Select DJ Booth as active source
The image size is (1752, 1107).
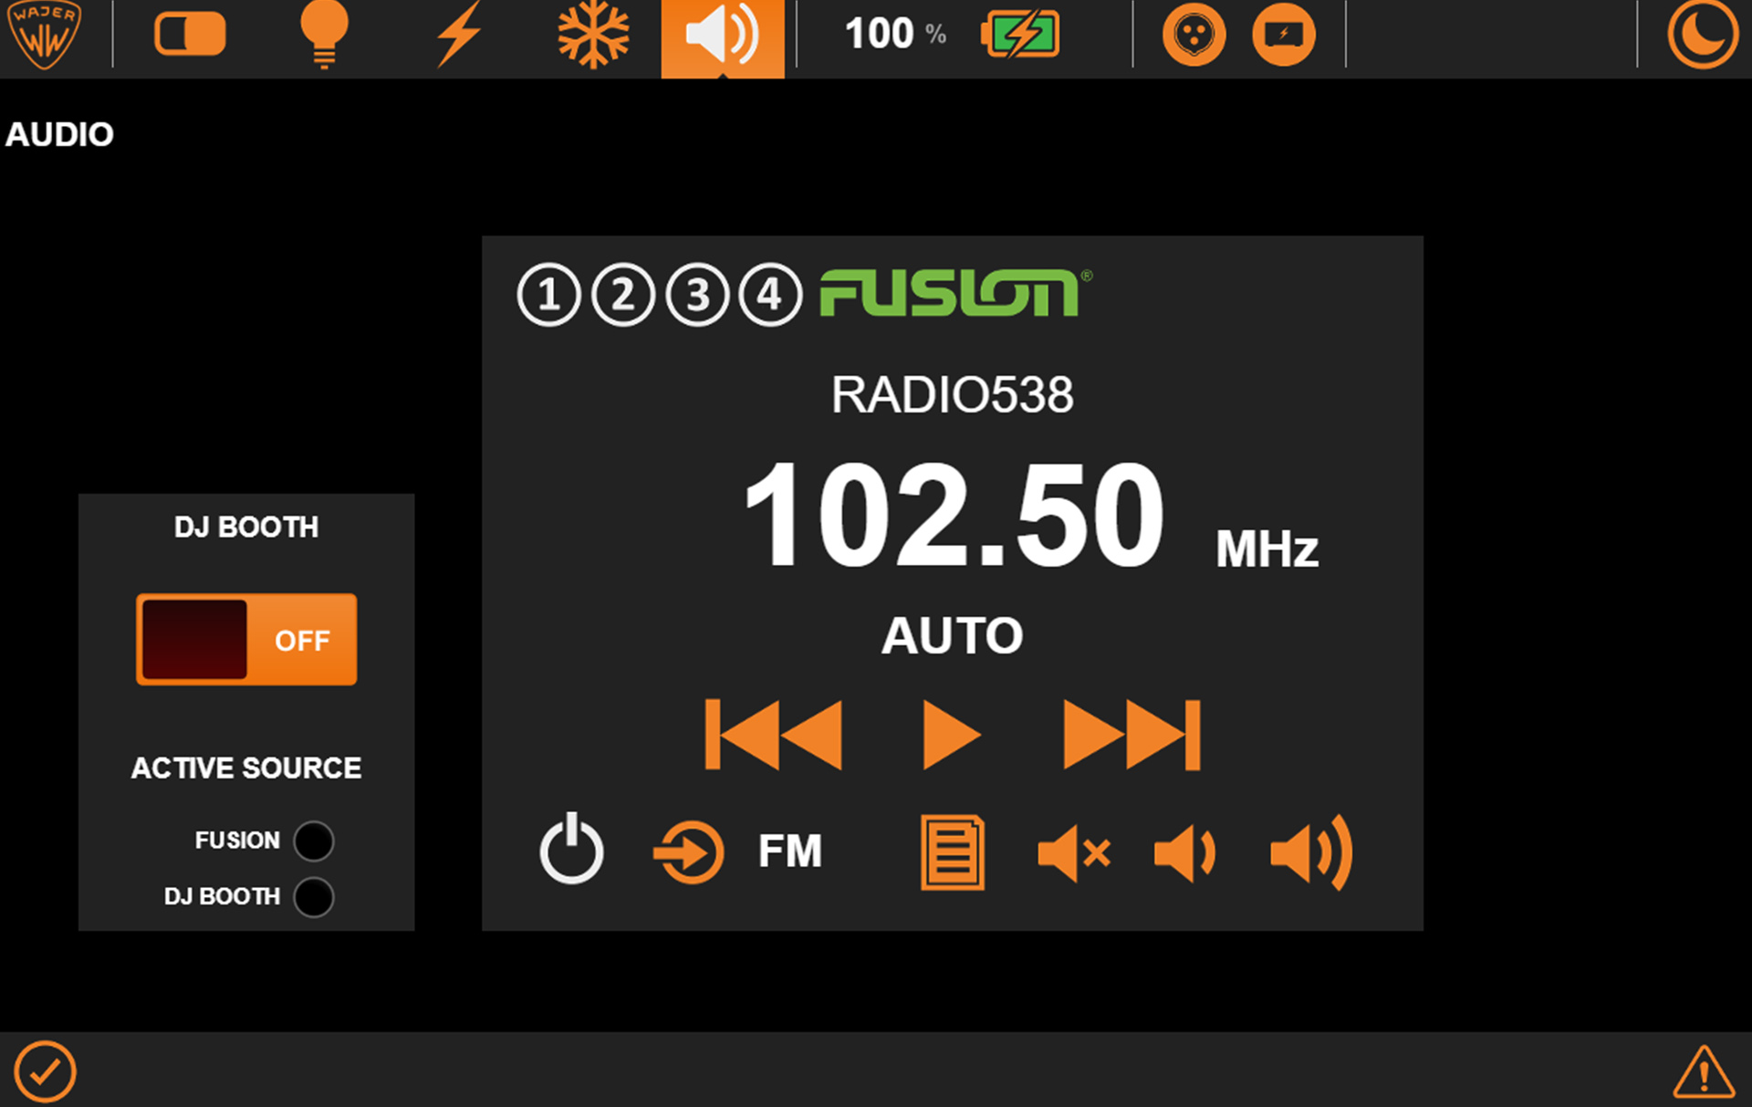[314, 897]
